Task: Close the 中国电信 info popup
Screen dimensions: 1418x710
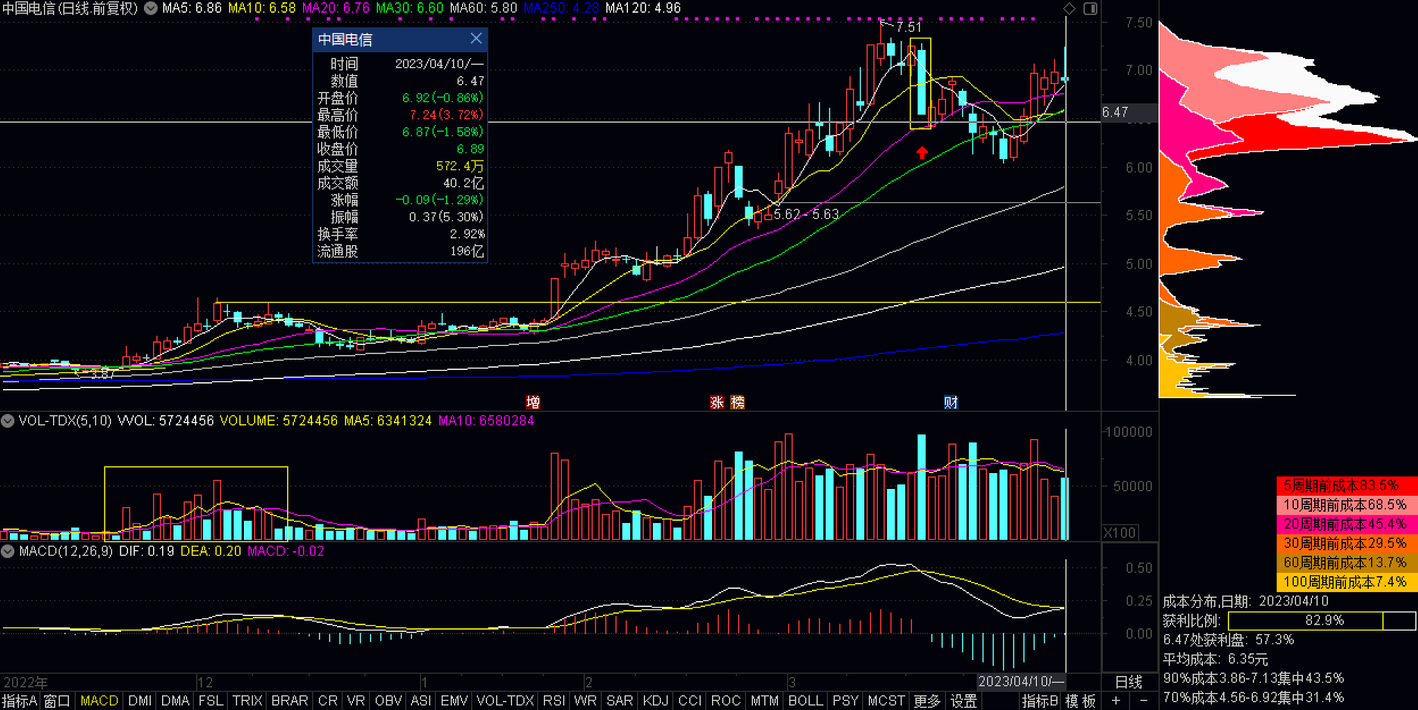Action: 476,39
